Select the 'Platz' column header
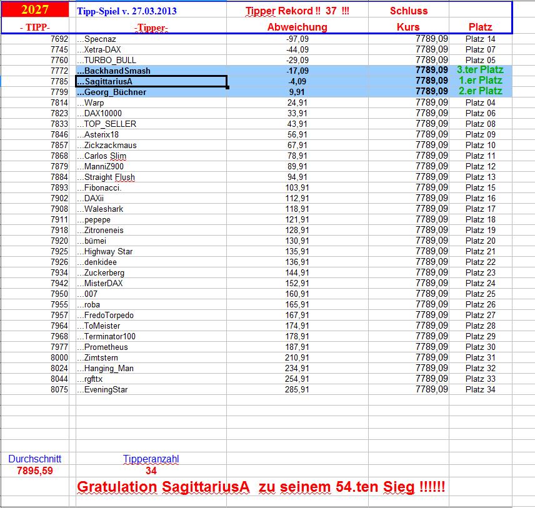Screen dimensions: 535x508 click(480, 27)
